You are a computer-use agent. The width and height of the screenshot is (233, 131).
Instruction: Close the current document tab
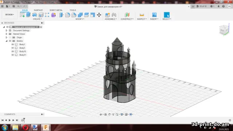pyautogui.click(x=189, y=7)
